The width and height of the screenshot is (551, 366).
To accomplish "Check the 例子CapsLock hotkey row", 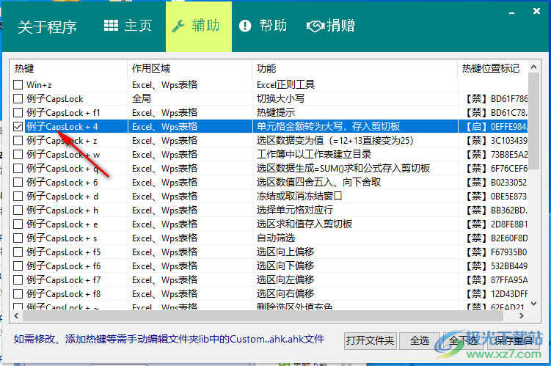I will pos(18,99).
